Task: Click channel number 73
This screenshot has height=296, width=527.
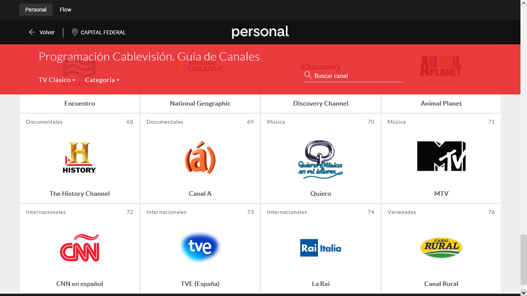Action: tap(250, 212)
